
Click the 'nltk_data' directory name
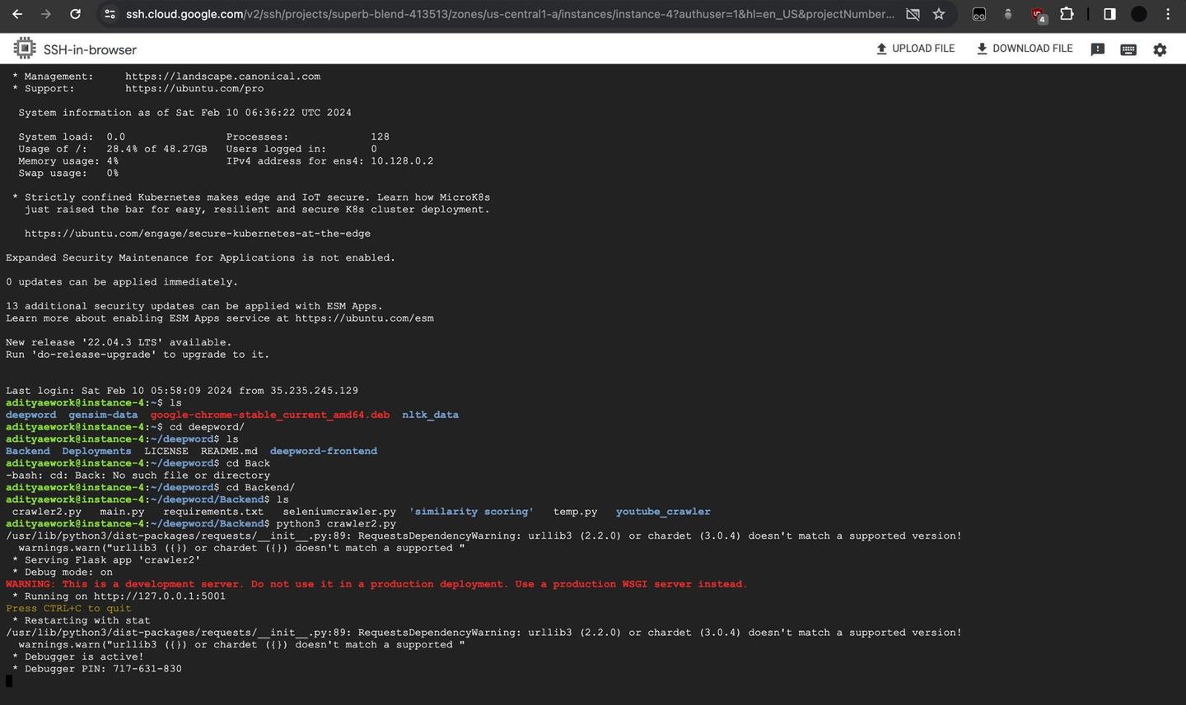pos(430,415)
